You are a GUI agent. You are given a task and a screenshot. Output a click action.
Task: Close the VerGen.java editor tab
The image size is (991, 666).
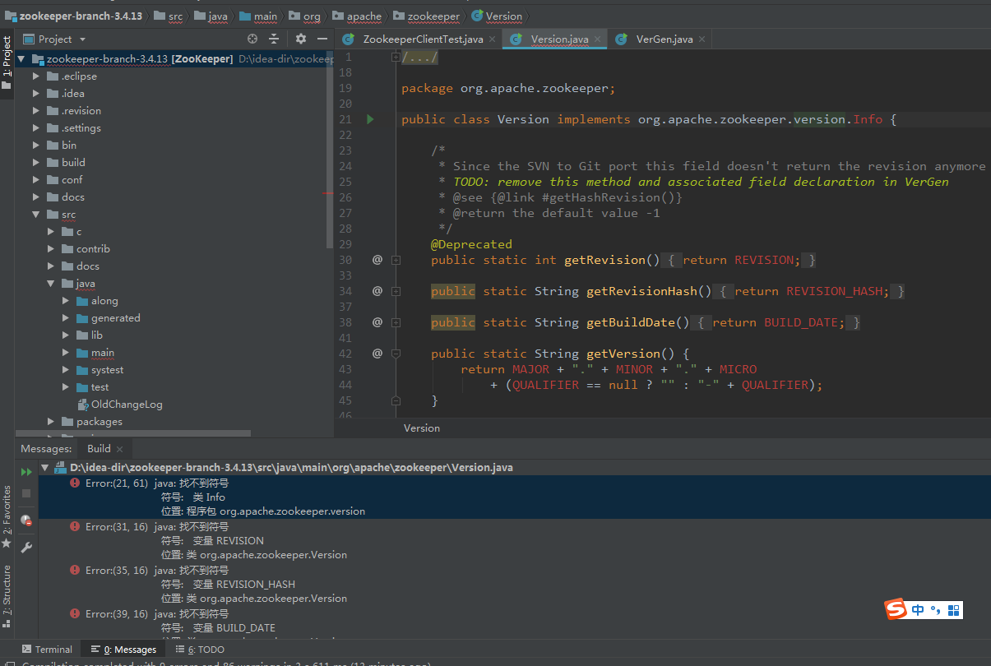coord(702,39)
